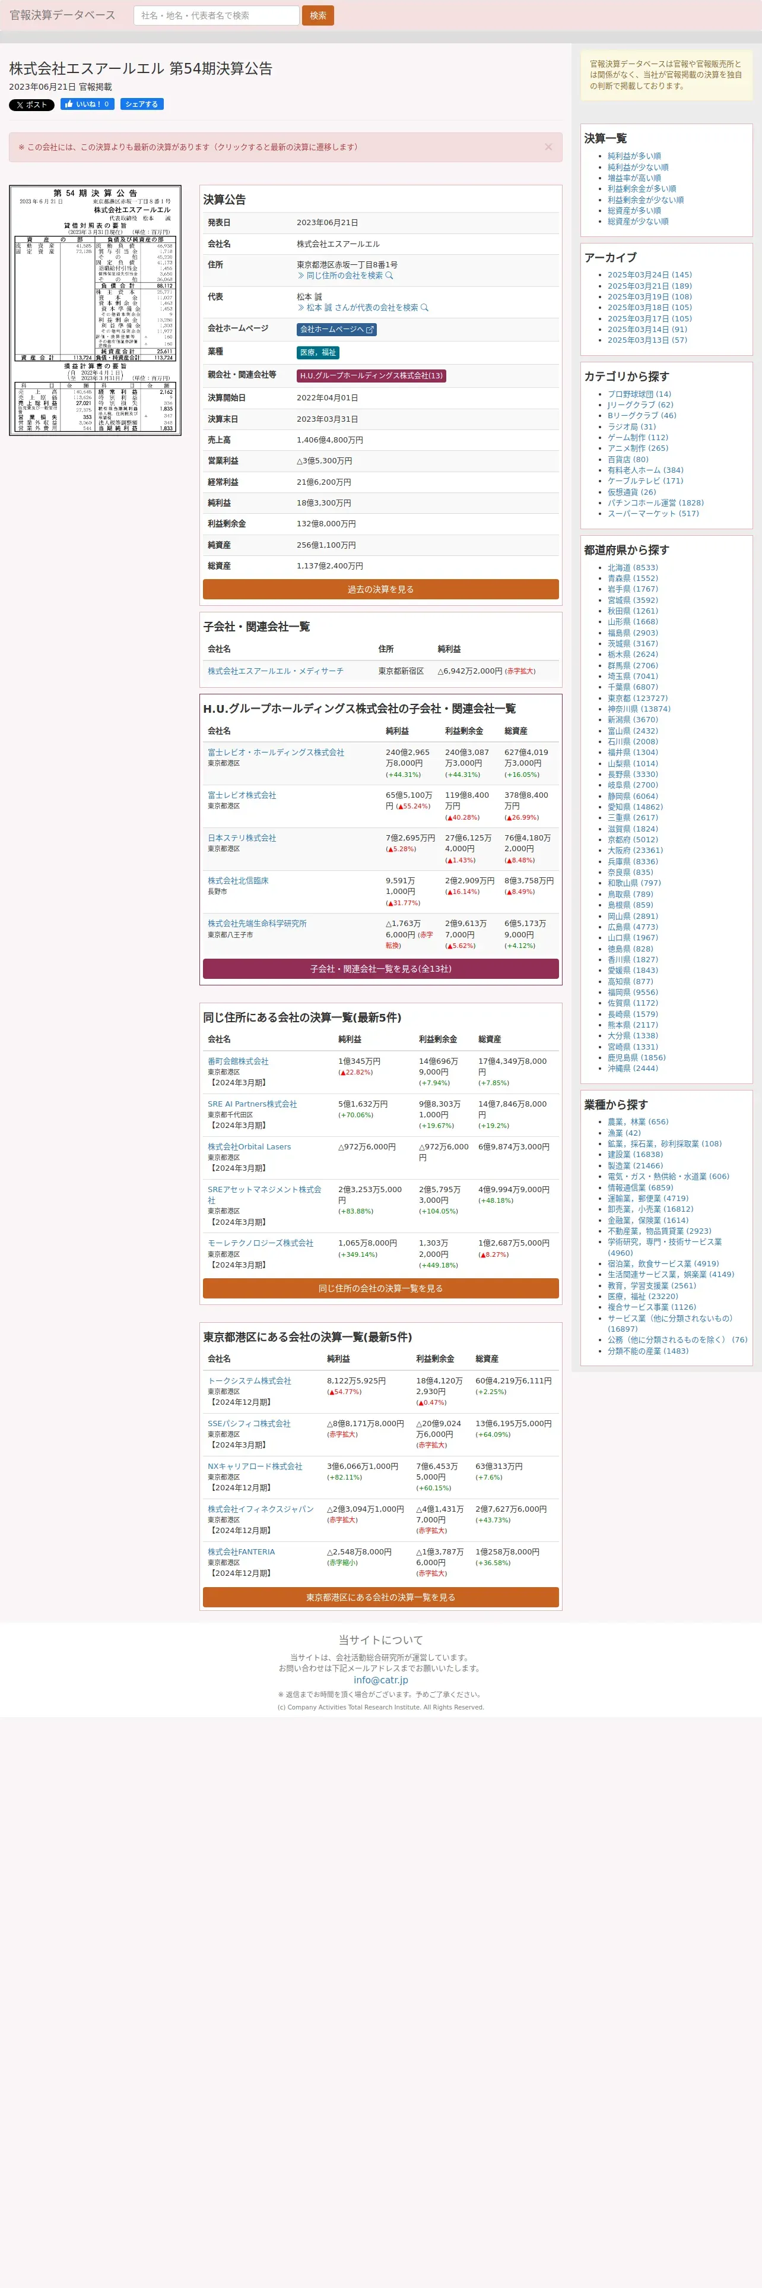Open 北海道 (8533) prefecture link

633,568
